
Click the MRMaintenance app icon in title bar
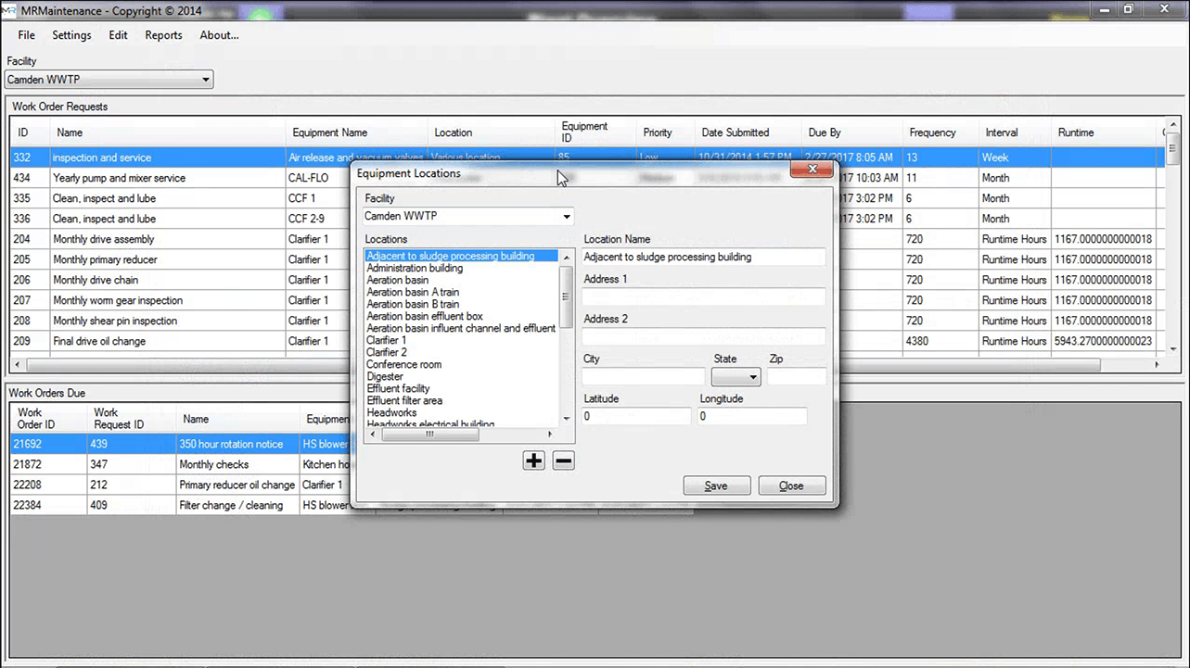[x=9, y=9]
